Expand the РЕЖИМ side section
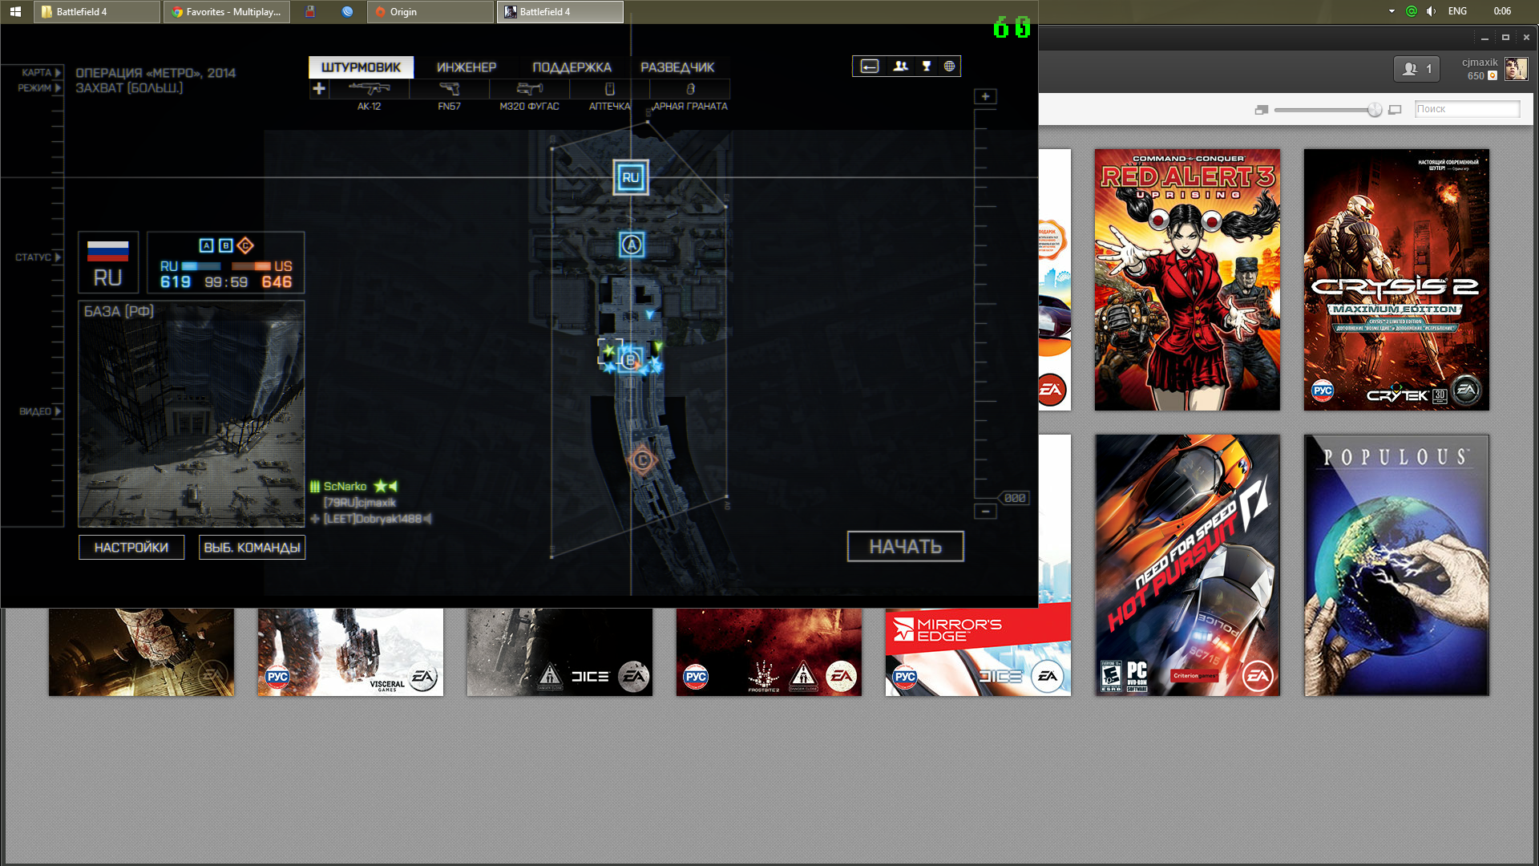The image size is (1539, 866). pyautogui.click(x=39, y=88)
